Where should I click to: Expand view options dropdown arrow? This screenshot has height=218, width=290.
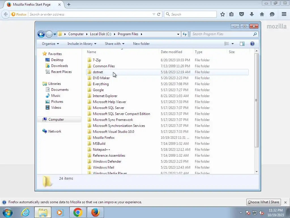[x=233, y=44]
